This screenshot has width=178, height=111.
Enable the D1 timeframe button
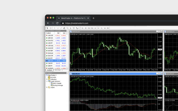pyautogui.click(x=102, y=28)
